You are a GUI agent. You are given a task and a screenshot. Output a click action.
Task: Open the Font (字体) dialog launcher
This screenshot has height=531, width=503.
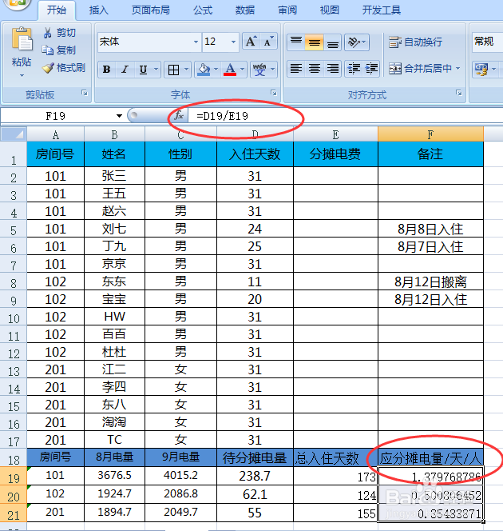tap(274, 93)
